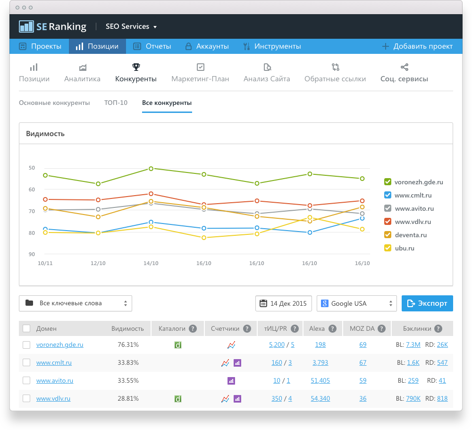Image resolution: width=472 pixels, height=430 pixels.
Task: Switch to the Основные конкуренты subtab
Action: coord(54,103)
